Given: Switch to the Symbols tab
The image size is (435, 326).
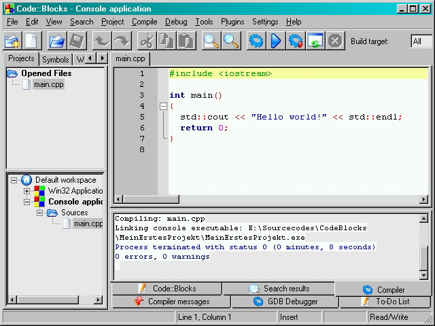Looking at the screenshot, I should coord(56,60).
